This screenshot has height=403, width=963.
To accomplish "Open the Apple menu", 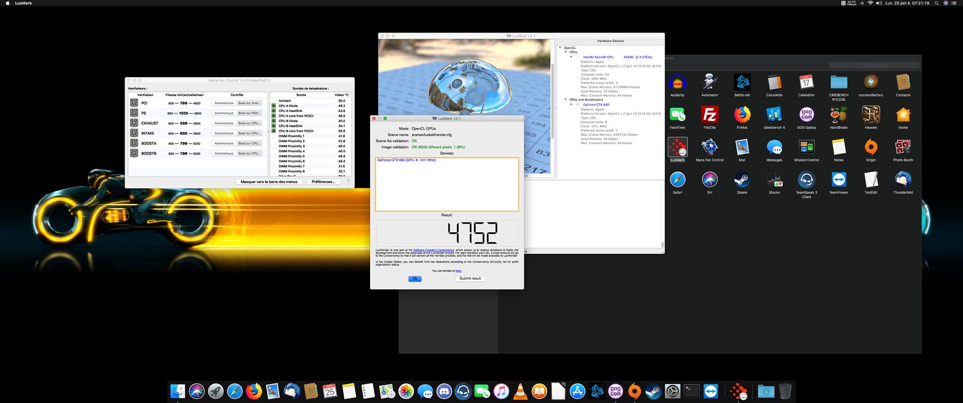I will coord(8,3).
